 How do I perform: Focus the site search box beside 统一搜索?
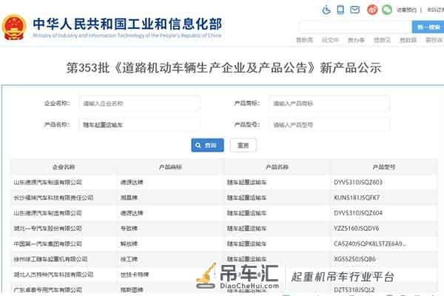point(355,27)
